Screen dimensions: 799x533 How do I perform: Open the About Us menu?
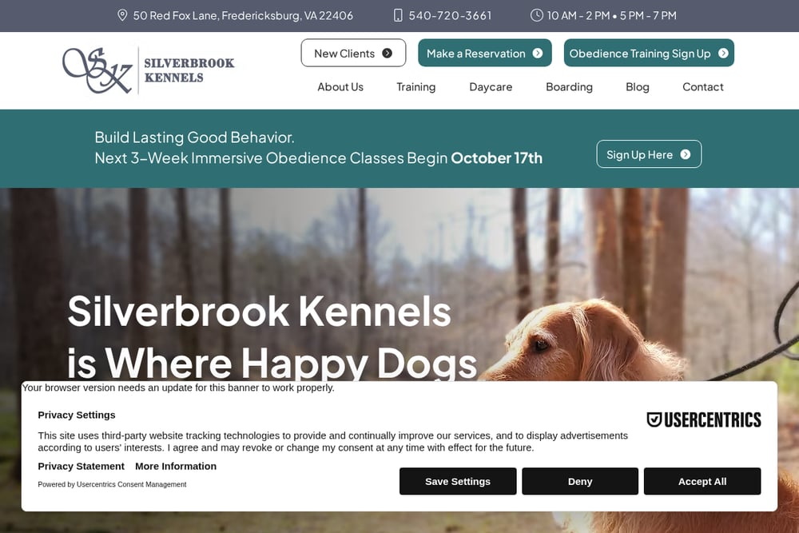pyautogui.click(x=340, y=86)
